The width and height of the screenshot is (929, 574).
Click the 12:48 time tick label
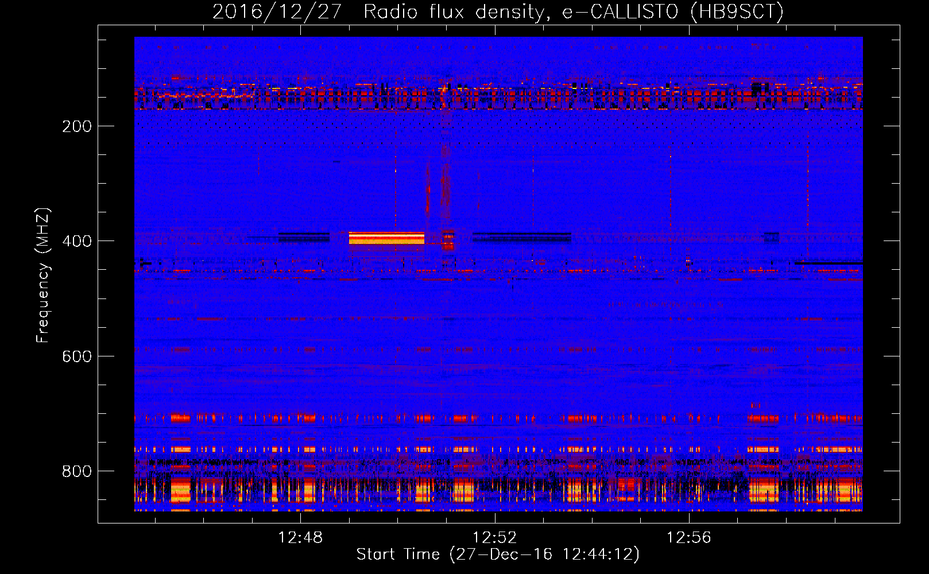click(x=300, y=538)
